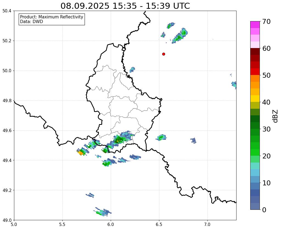
Task: Click the colorbar tick label "40"
Action: point(266,102)
